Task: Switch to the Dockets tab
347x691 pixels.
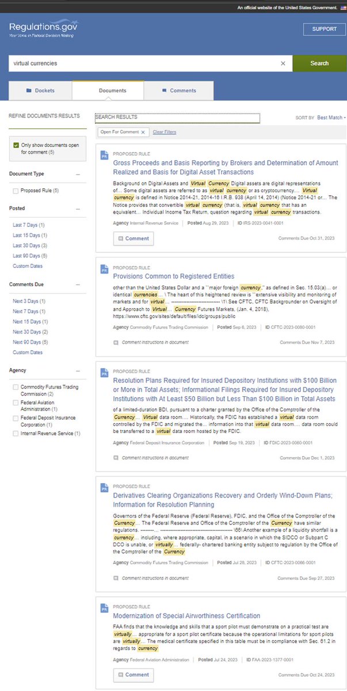Action: tap(40, 90)
